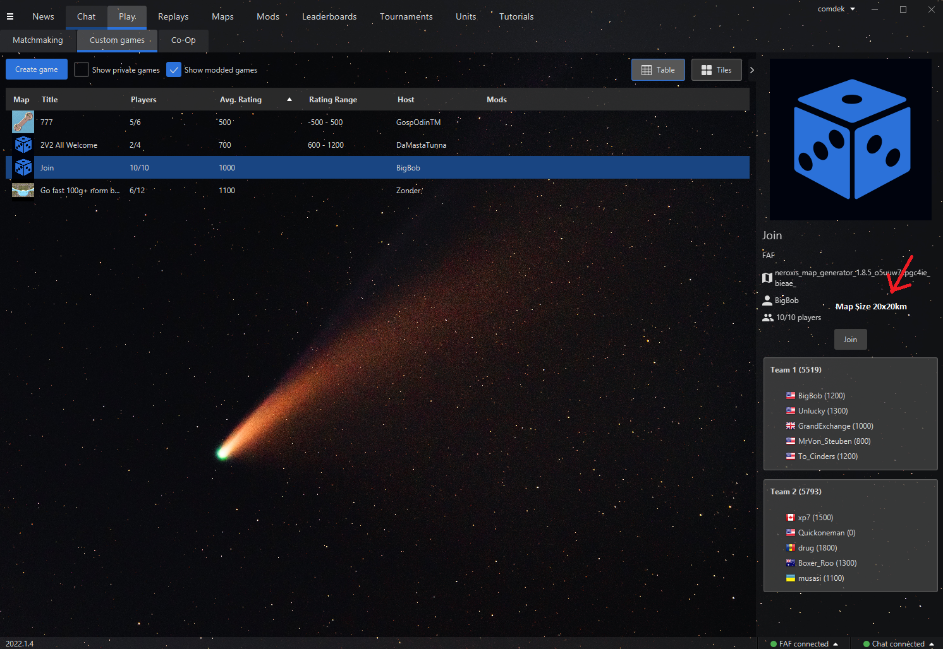This screenshot has height=649, width=943.
Task: Select the 2V2 All Welcome game title
Action: click(x=69, y=145)
